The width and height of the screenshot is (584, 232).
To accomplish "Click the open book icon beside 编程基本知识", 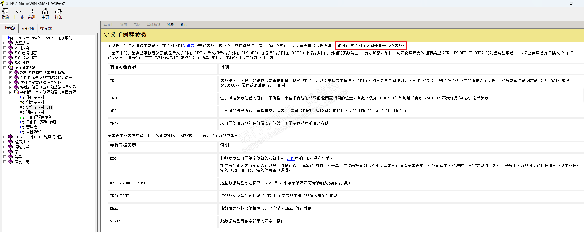I will tap(11, 68).
